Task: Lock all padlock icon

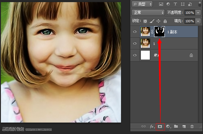Action: [x=165, y=21]
